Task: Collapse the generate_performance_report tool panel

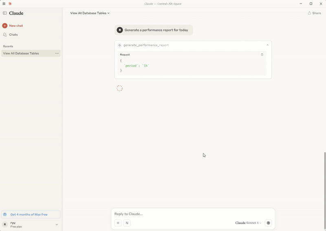Action: click(268, 45)
